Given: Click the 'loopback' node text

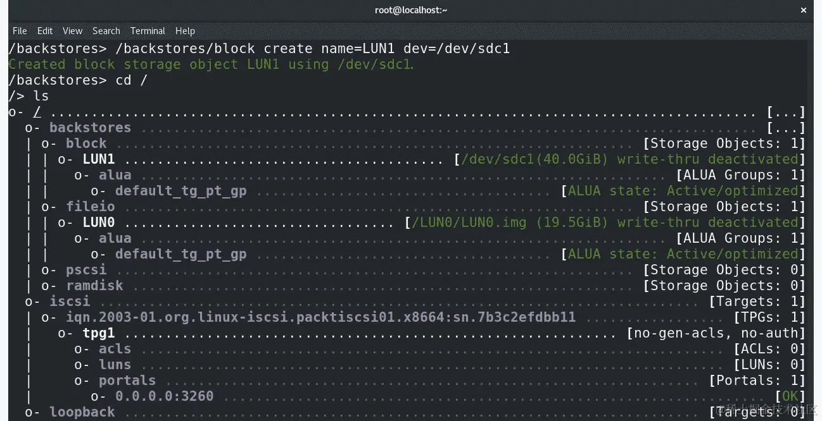Looking at the screenshot, I should [82, 412].
